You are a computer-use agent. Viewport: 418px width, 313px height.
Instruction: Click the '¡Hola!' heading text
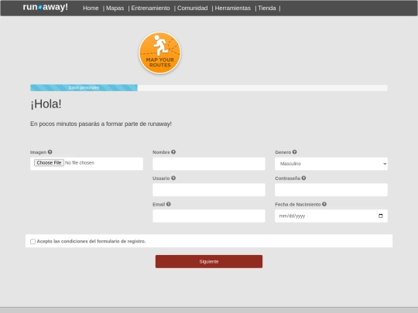point(46,104)
